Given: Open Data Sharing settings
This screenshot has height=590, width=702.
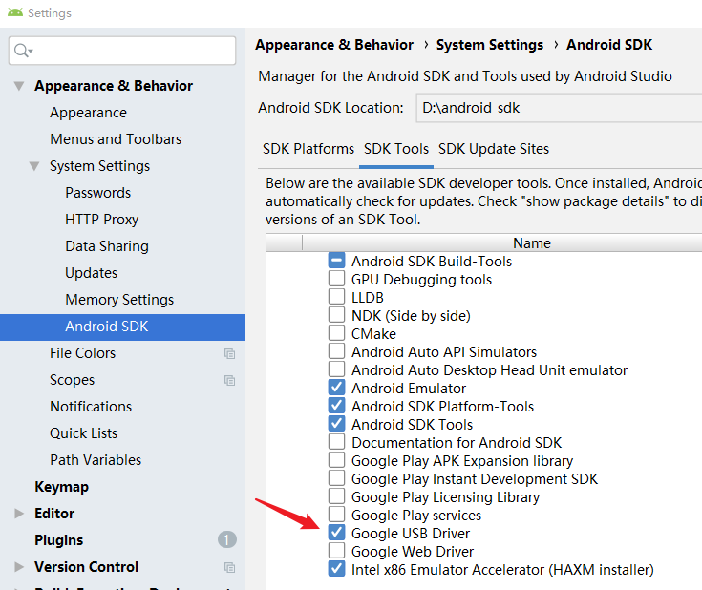Looking at the screenshot, I should [x=107, y=246].
